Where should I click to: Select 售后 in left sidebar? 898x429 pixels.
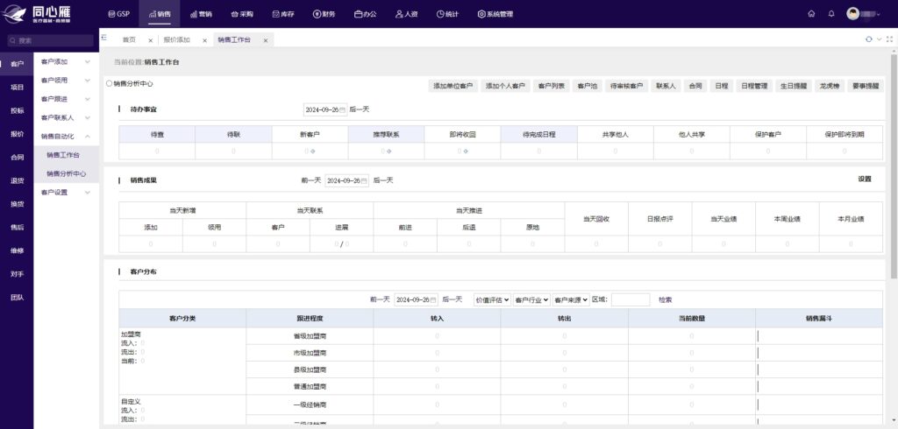point(18,227)
